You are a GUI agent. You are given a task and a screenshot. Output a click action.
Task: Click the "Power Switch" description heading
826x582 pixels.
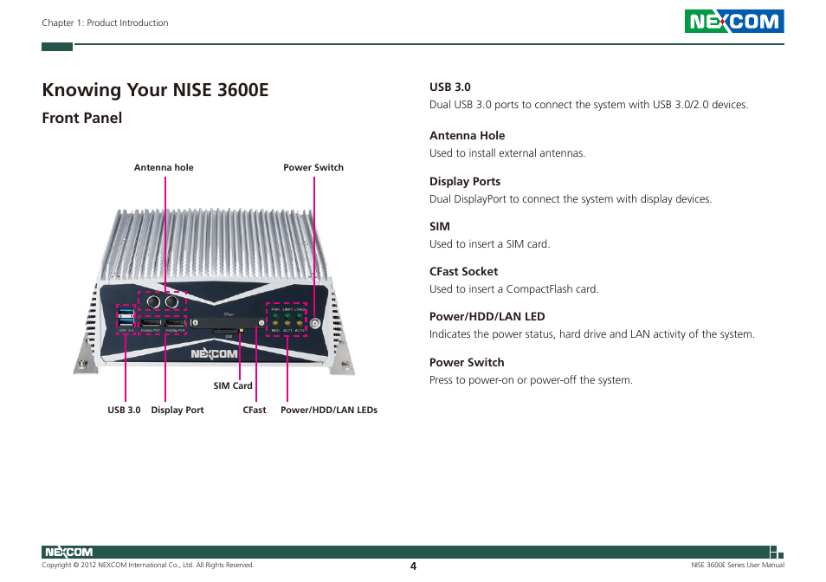[466, 362]
